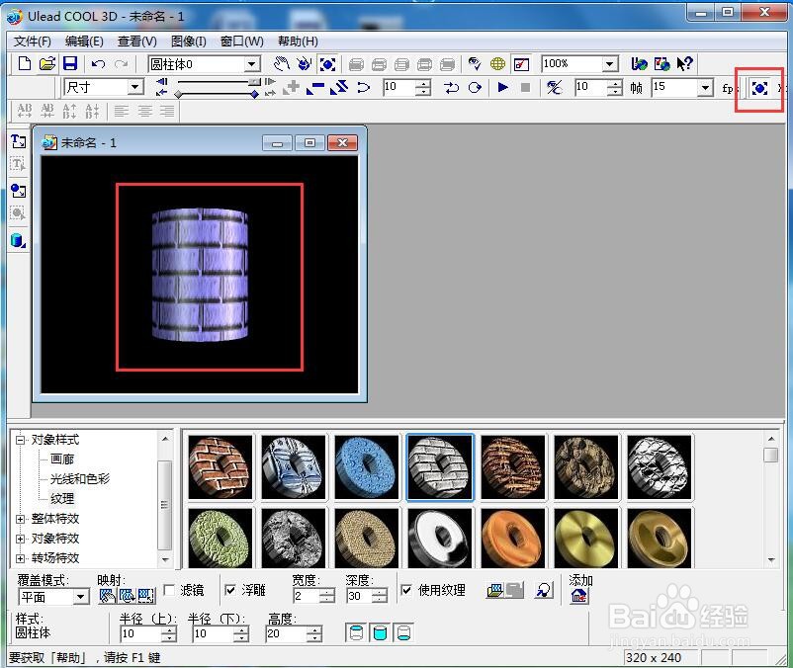This screenshot has width=793, height=668.
Task: Open the frame rate dropdown showing 15
Action: tap(705, 87)
